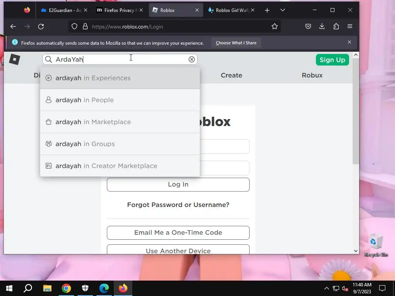Viewport: 395px width, 296px height.
Task: Open Windows Security from the taskbar
Action: tap(85, 288)
